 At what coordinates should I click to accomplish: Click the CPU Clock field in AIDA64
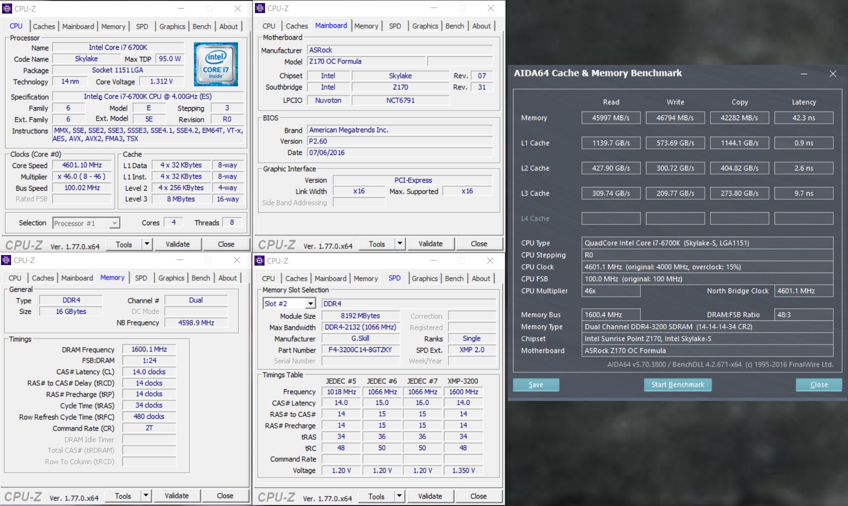pos(707,267)
